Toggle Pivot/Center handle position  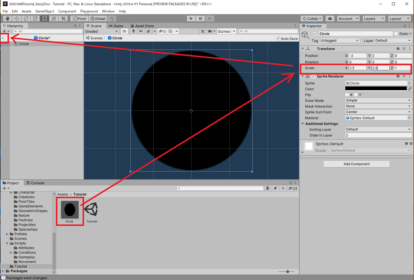79,19
